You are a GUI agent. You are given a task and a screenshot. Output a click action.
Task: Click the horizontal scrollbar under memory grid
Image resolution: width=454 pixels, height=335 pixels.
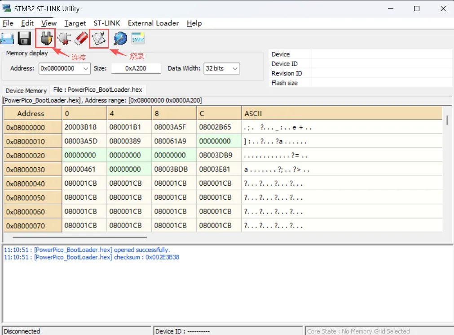[80, 237]
